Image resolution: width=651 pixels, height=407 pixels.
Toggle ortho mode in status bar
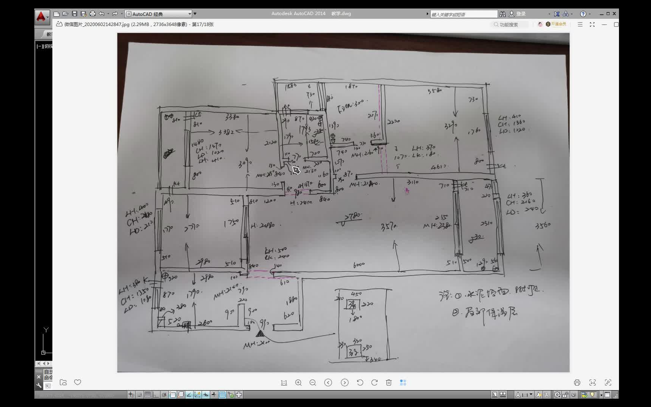[x=156, y=395]
